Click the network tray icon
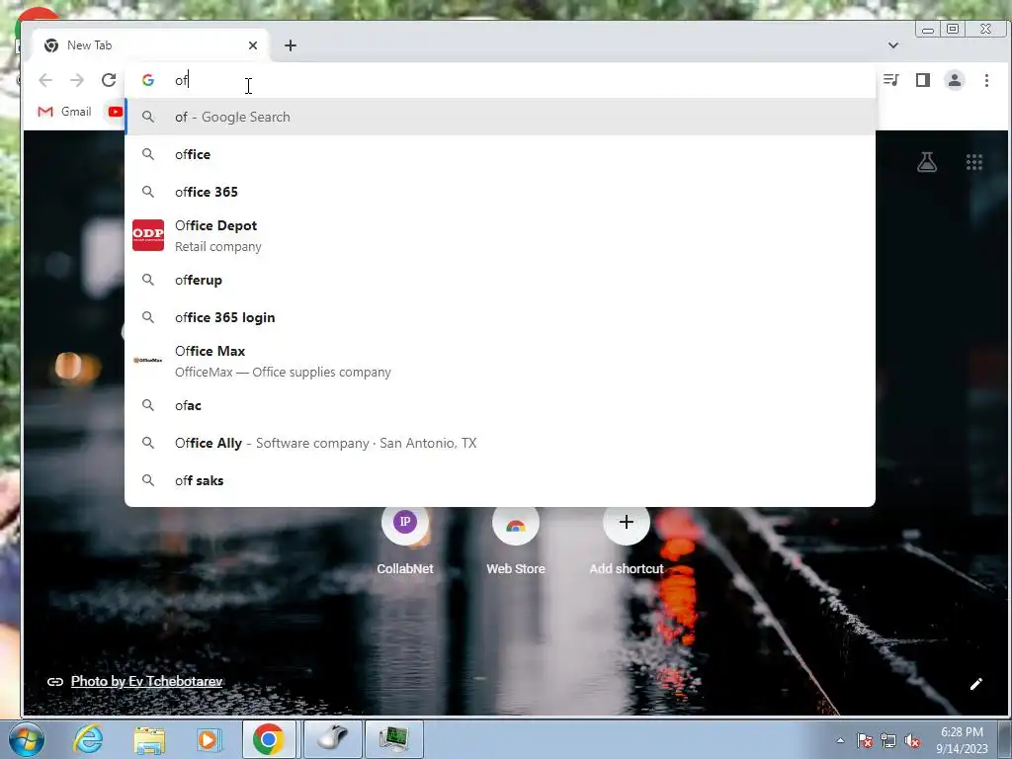Screen dimensions: 1012x759 coord(888,740)
